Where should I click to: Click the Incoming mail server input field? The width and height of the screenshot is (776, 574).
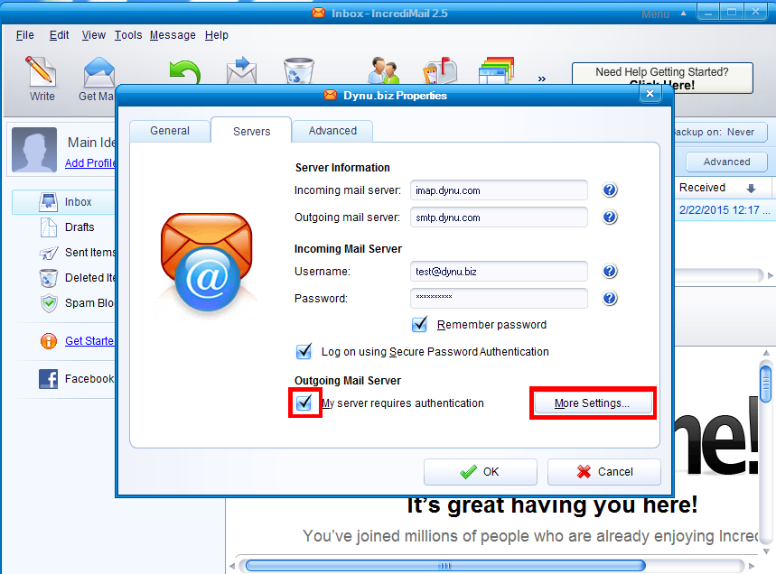pos(499,190)
